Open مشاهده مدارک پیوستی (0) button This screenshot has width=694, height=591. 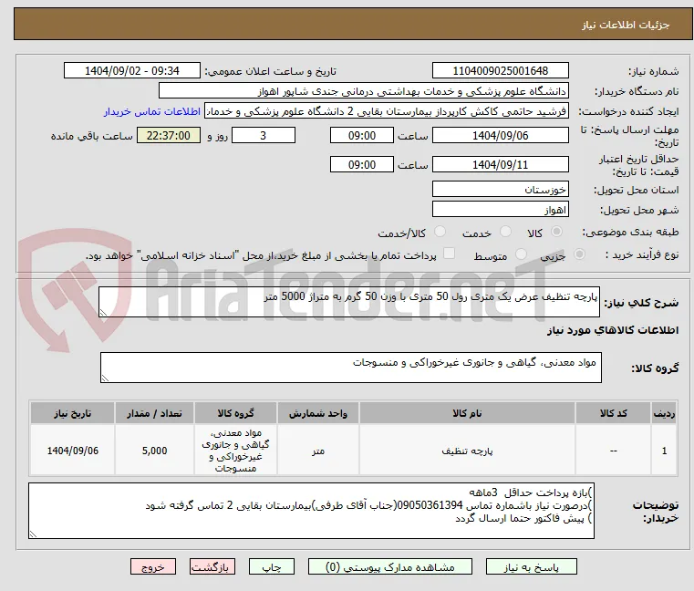(390, 566)
